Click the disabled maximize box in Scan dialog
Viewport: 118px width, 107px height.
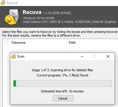95,56
